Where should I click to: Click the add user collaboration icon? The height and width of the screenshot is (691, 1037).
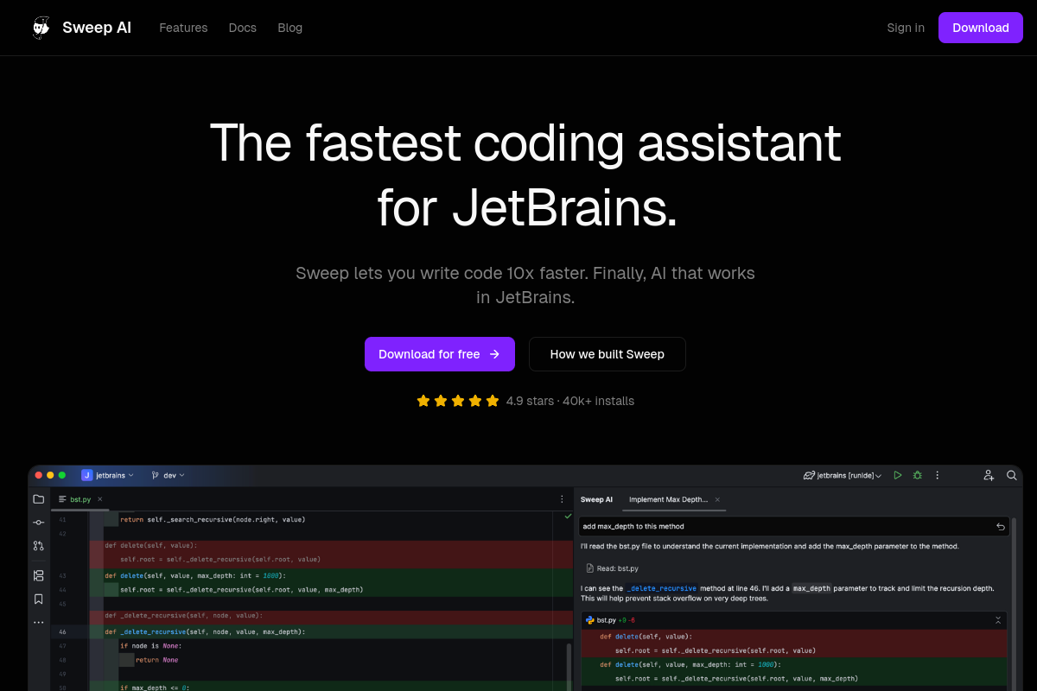[x=989, y=475]
